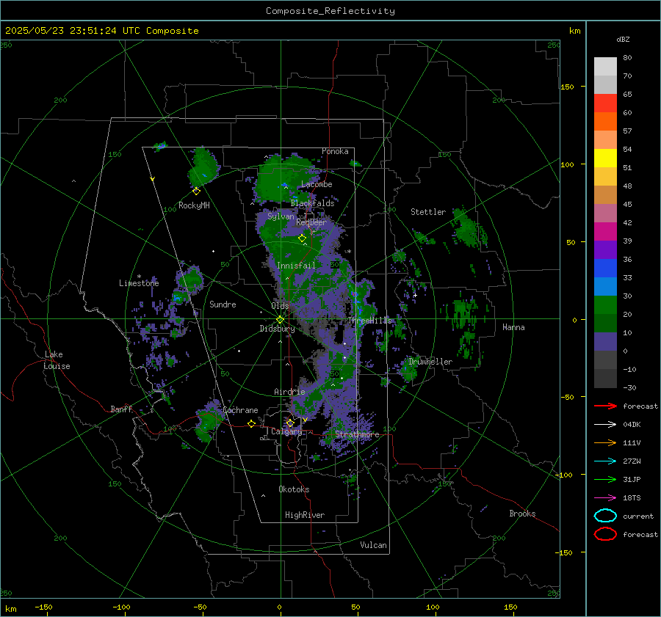Click the Stettler town label
The width and height of the screenshot is (661, 617).
428,212
